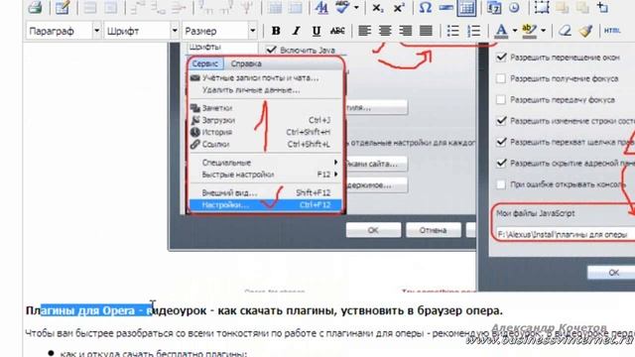Apply subscript formatting
635x357 pixels.
[x=377, y=7]
